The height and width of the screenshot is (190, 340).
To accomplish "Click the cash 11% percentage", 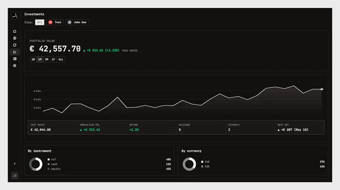I will click(x=168, y=164).
